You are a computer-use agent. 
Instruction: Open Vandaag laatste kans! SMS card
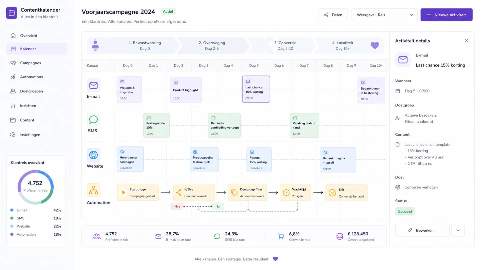tap(304, 125)
